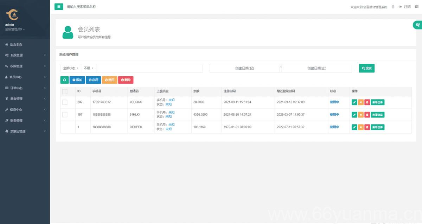Click 使用中 status for ID 202

(x=334, y=102)
